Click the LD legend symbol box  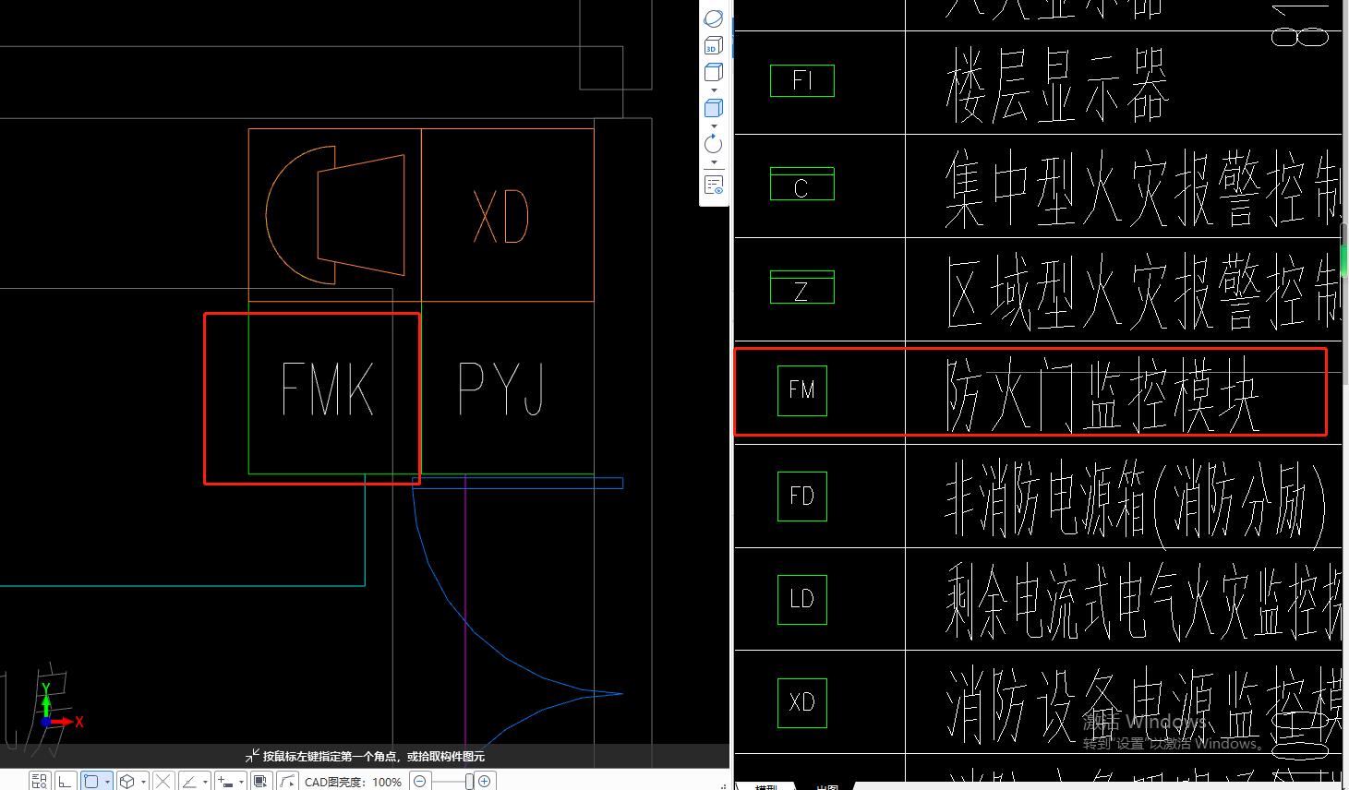(x=802, y=599)
